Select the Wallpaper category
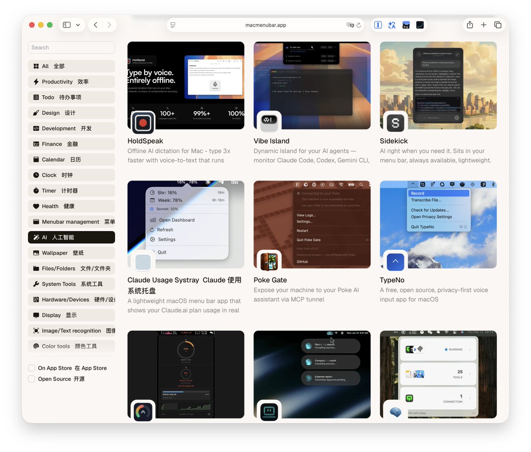Image resolution: width=531 pixels, height=452 pixels. point(71,253)
